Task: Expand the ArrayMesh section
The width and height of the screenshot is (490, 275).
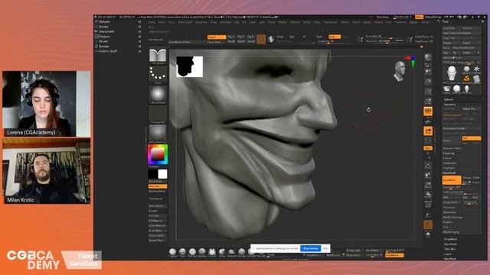Action: (x=450, y=239)
